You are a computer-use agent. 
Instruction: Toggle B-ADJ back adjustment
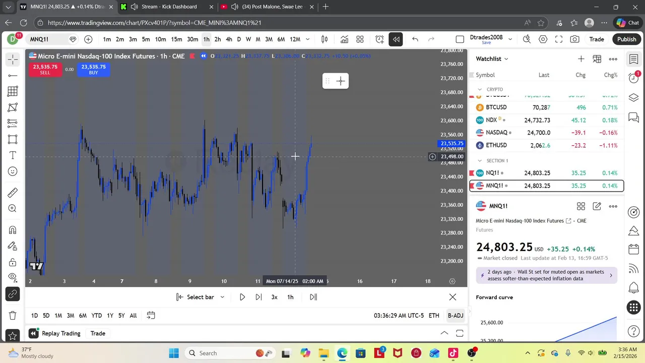point(456,316)
